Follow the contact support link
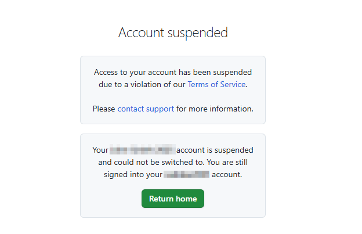The width and height of the screenshot is (362, 234). [146, 109]
